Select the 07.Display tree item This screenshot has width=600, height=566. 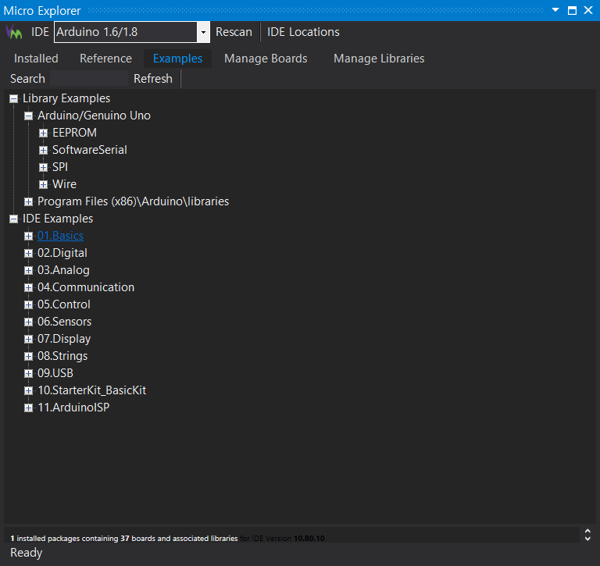(x=64, y=339)
